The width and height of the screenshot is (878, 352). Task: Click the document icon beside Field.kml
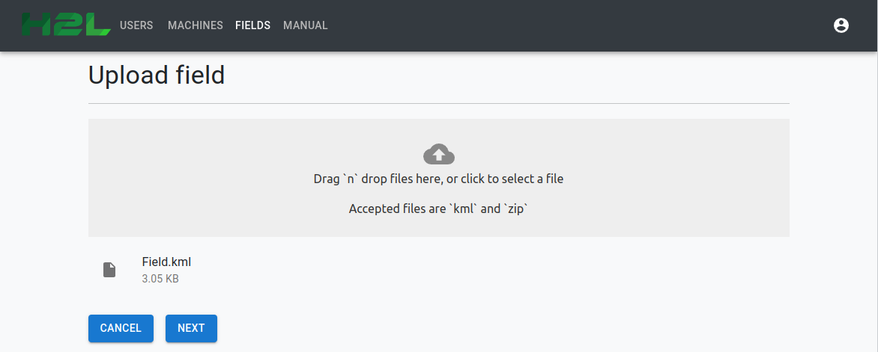[x=109, y=270]
